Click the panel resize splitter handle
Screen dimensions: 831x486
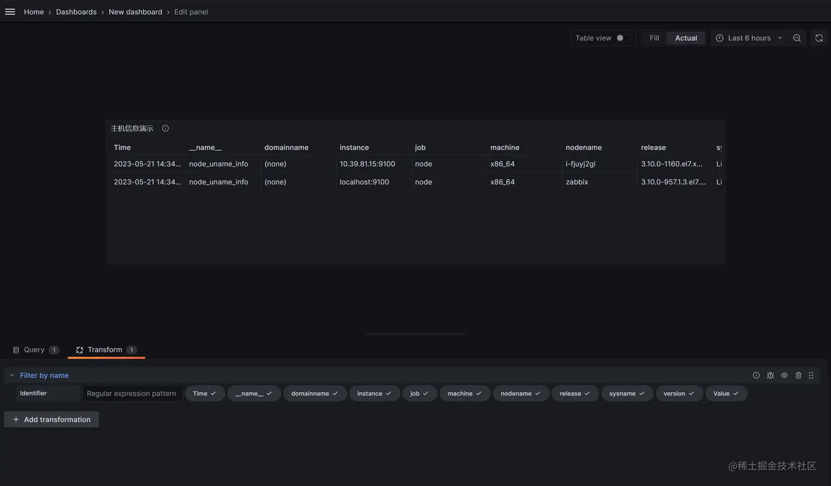416,334
